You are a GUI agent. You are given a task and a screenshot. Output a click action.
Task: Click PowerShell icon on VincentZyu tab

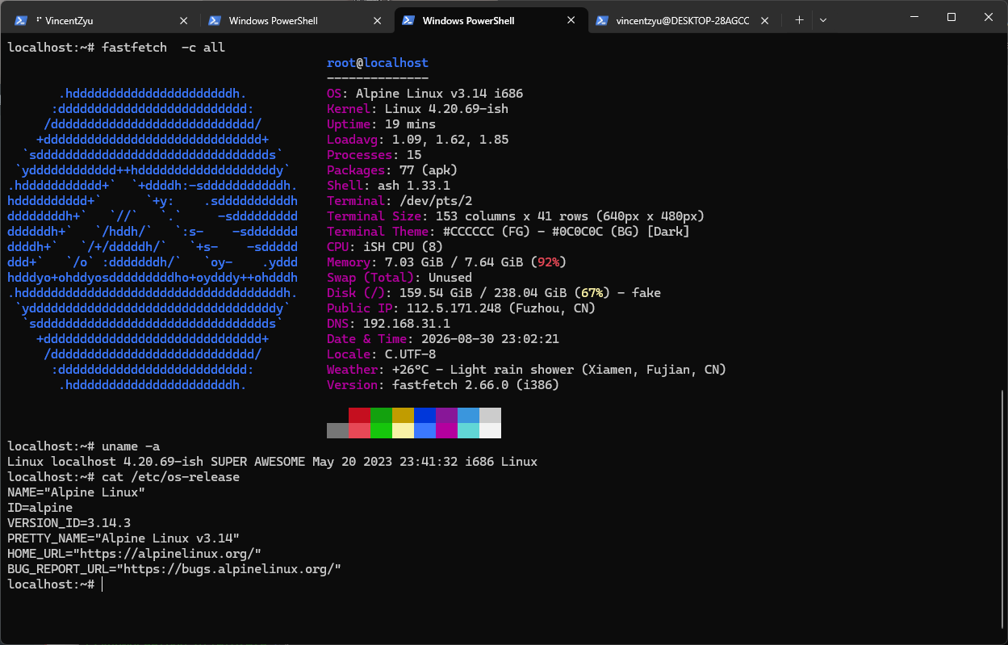[22, 20]
